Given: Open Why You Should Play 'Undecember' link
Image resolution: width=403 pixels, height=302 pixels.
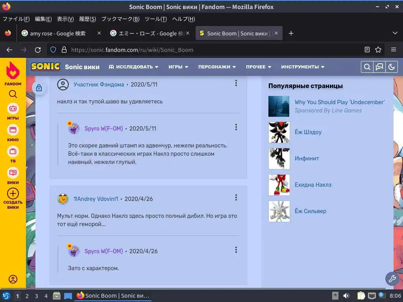Looking at the screenshot, I should click(340, 102).
